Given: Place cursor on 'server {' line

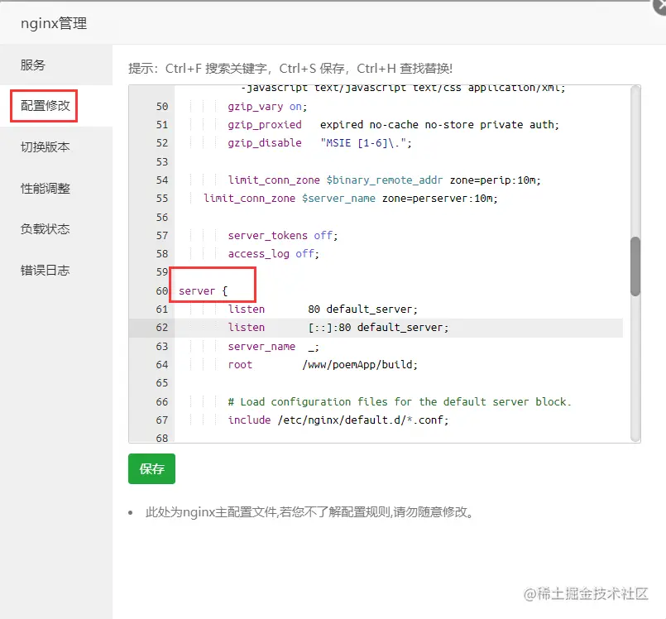Looking at the screenshot, I should pos(203,291).
